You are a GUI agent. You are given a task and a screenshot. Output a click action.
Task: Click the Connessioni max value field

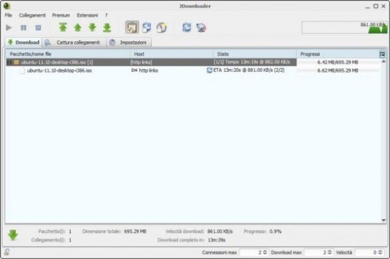click(251, 252)
